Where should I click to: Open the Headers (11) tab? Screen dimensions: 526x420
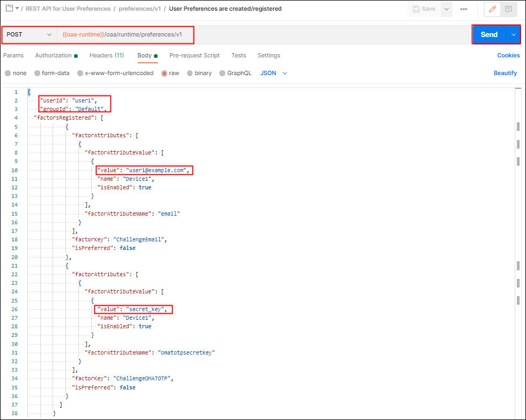pyautogui.click(x=107, y=55)
